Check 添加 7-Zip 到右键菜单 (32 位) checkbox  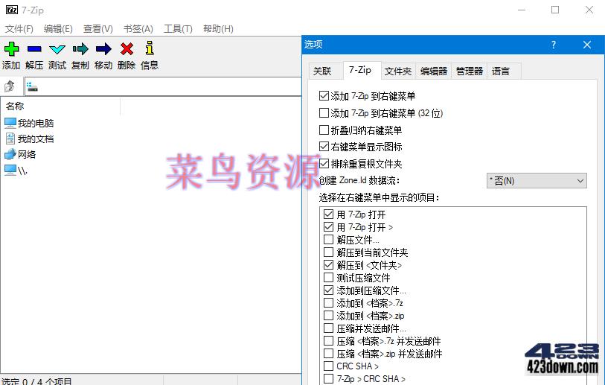(324, 112)
